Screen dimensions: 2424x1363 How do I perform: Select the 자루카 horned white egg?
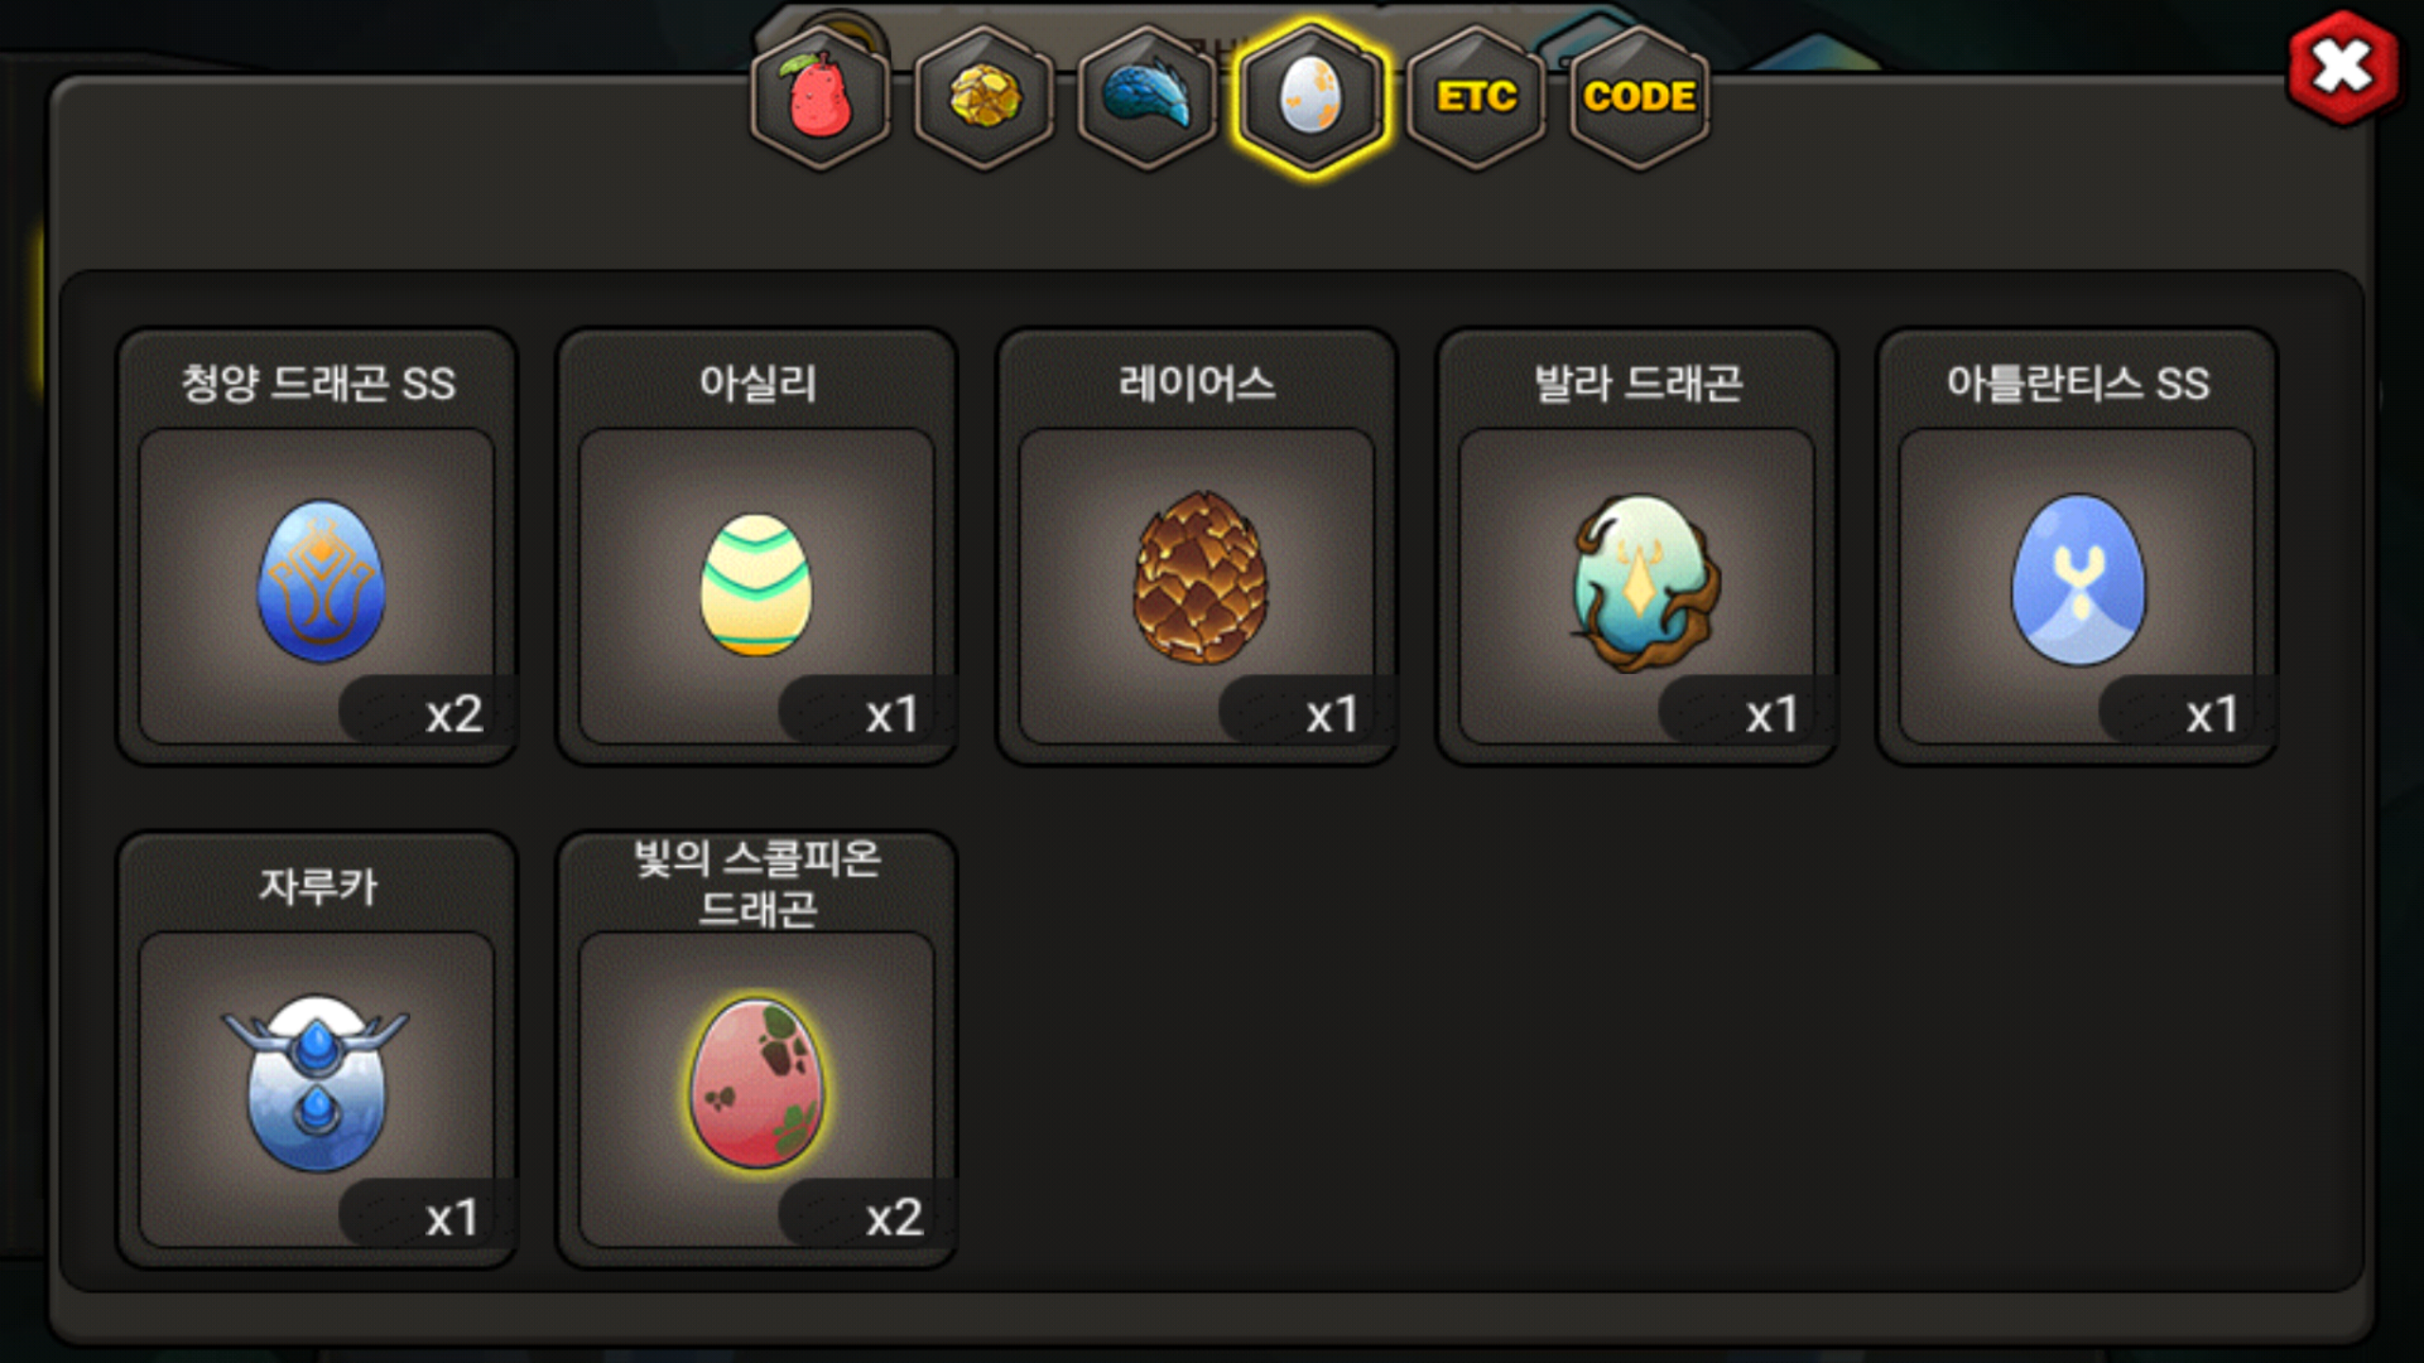(x=316, y=1082)
